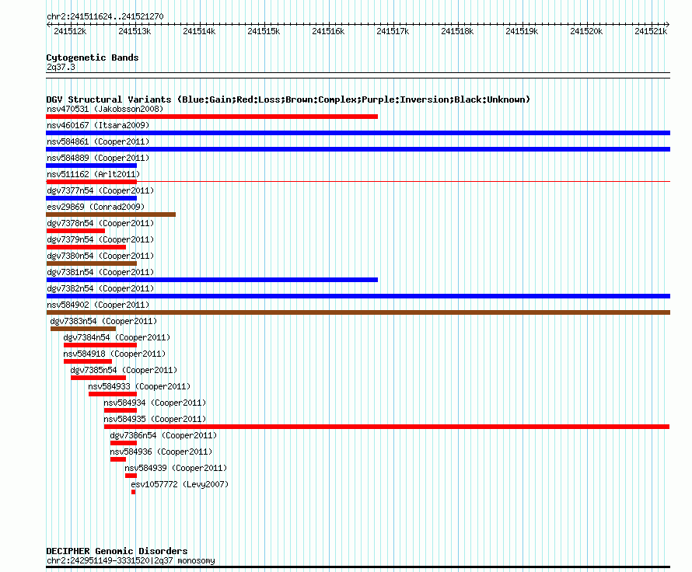Click the red dgv7385n54 loss bar
The height and width of the screenshot is (572, 692).
99,378
